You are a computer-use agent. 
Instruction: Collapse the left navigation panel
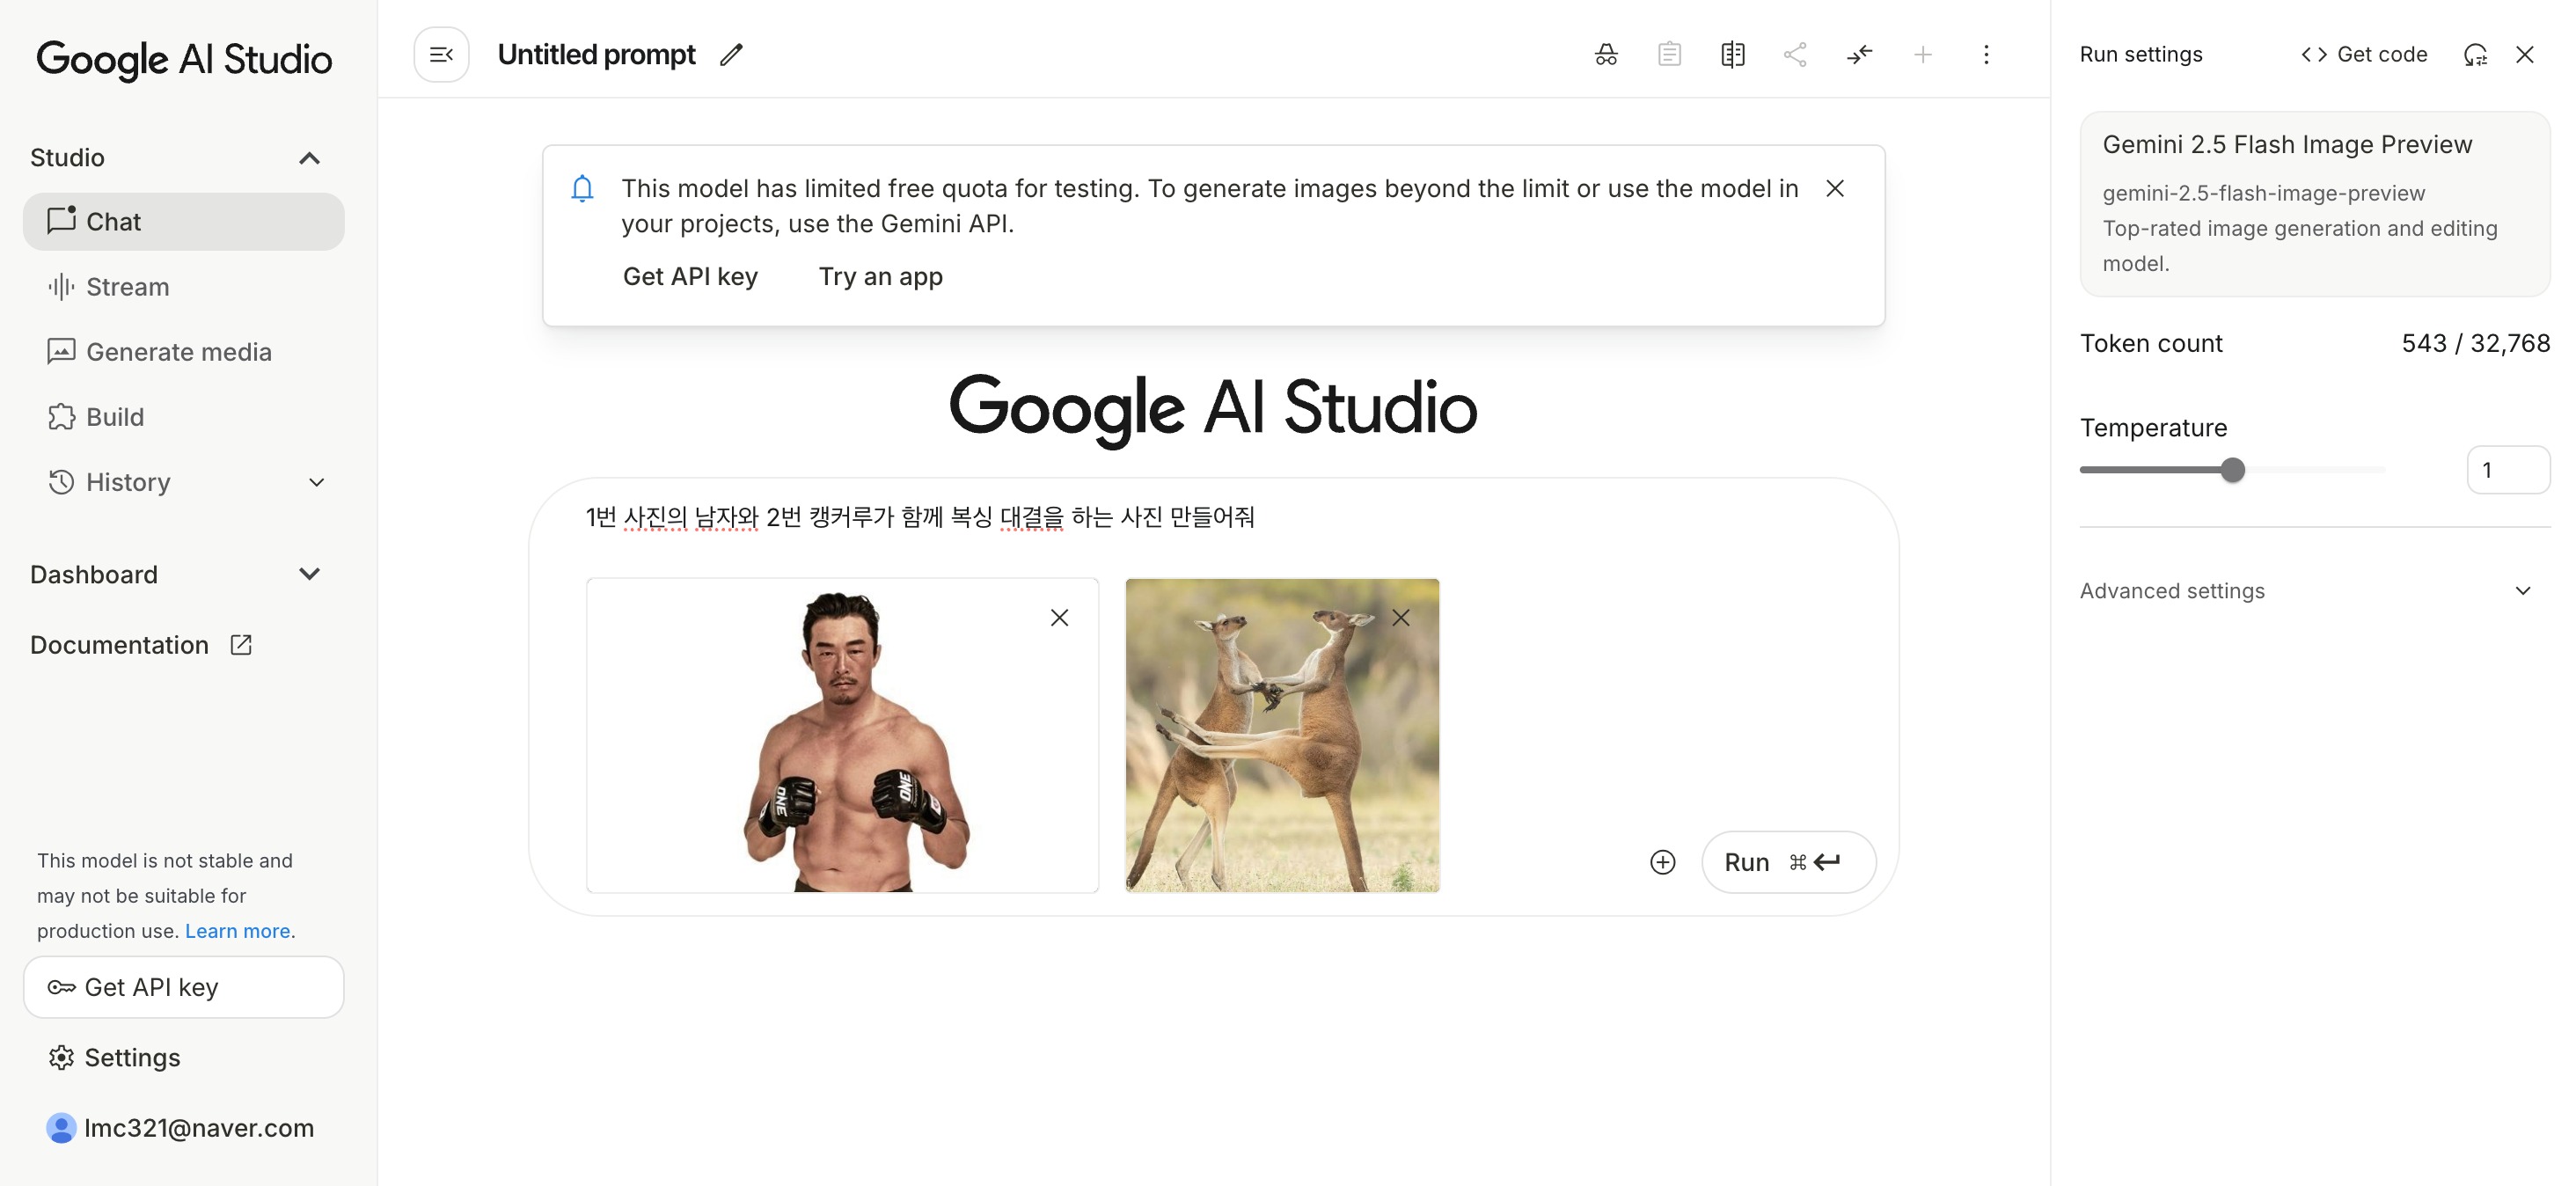[x=441, y=55]
